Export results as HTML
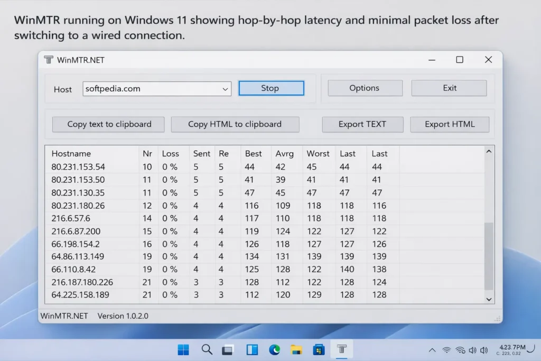 (x=450, y=124)
